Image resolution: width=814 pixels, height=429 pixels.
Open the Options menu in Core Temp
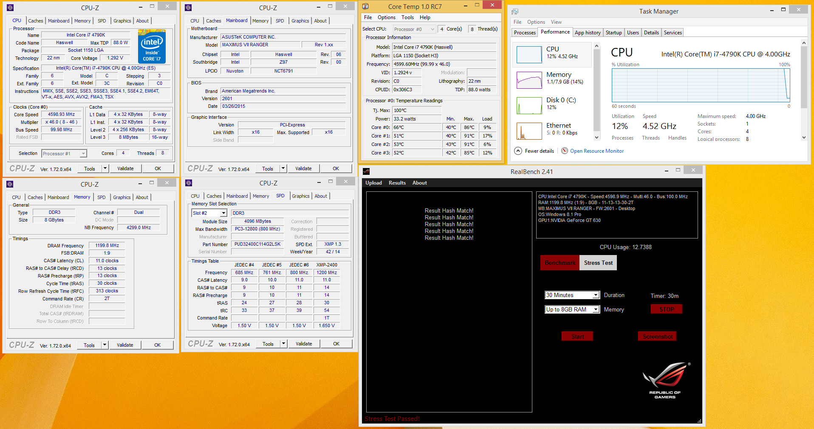pos(387,17)
